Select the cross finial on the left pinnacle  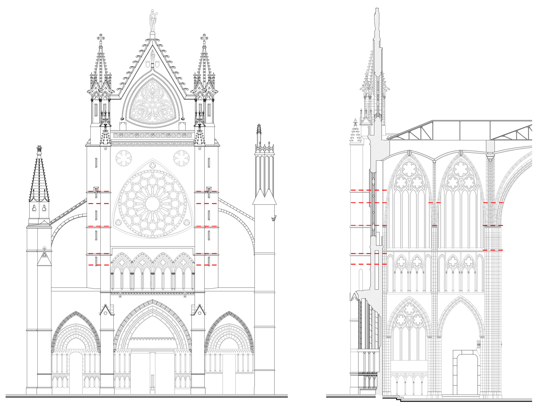[100, 37]
